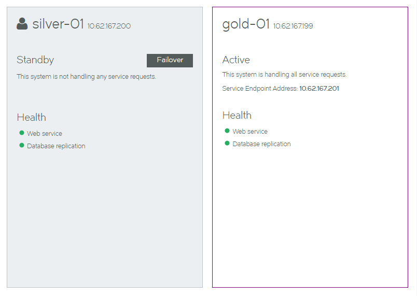The image size is (417, 296).
Task: Click the Failover button
Action: click(170, 60)
